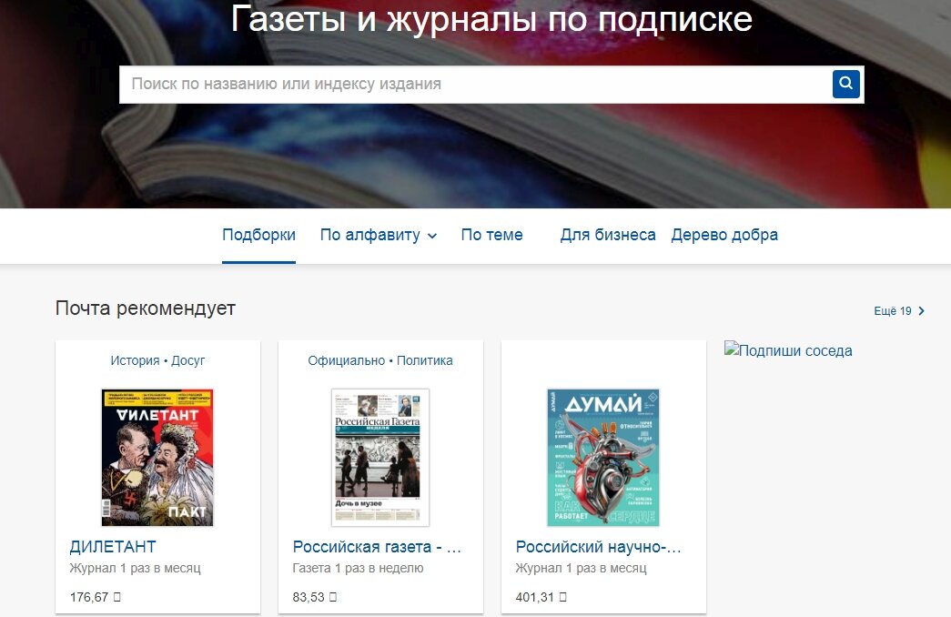The width and height of the screenshot is (951, 617).
Task: Open the Российский научно-… title link
Action: coord(599,547)
